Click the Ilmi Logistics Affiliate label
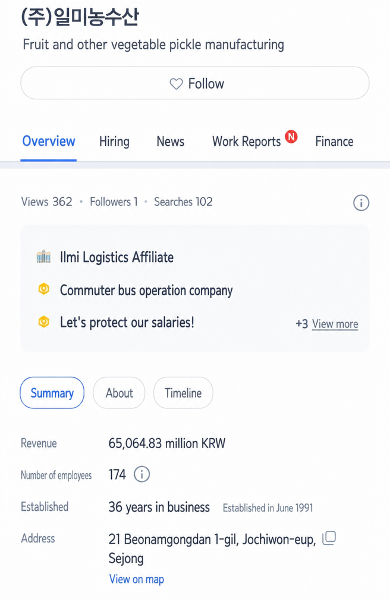 point(117,257)
